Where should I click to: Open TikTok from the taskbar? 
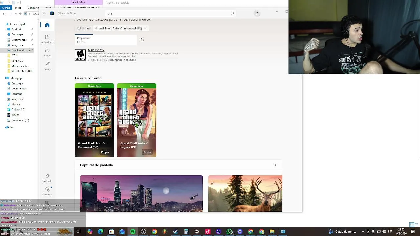(x=208, y=232)
